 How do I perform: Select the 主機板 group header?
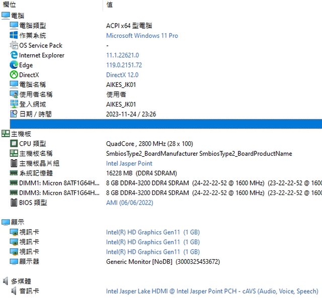click(x=20, y=134)
